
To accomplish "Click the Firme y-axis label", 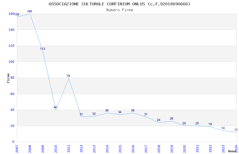I will 8,78.
